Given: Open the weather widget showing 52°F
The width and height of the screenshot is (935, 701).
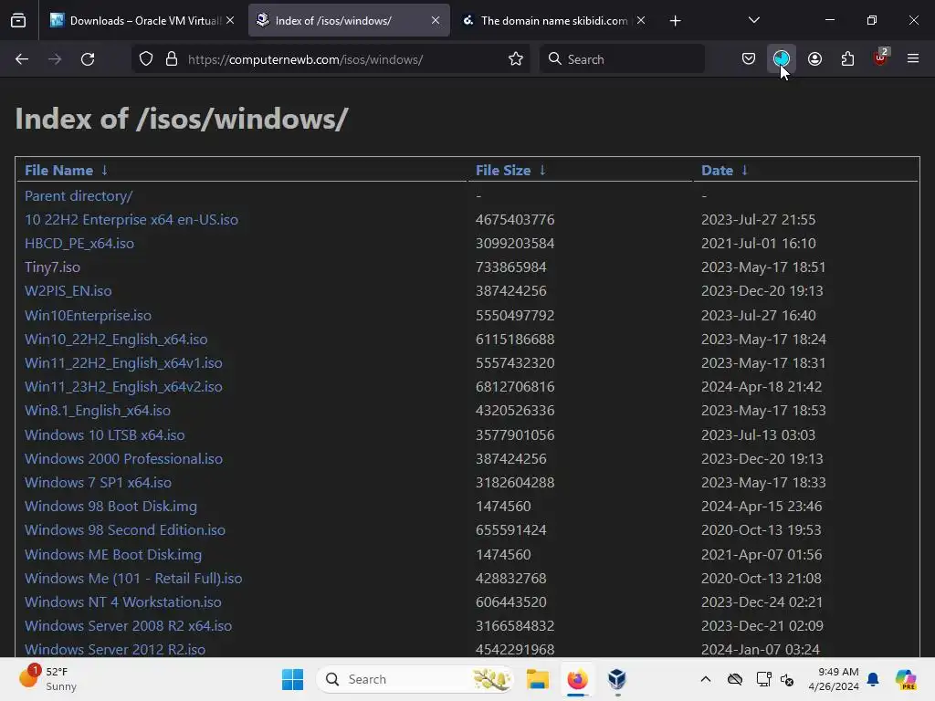Looking at the screenshot, I should 47,679.
